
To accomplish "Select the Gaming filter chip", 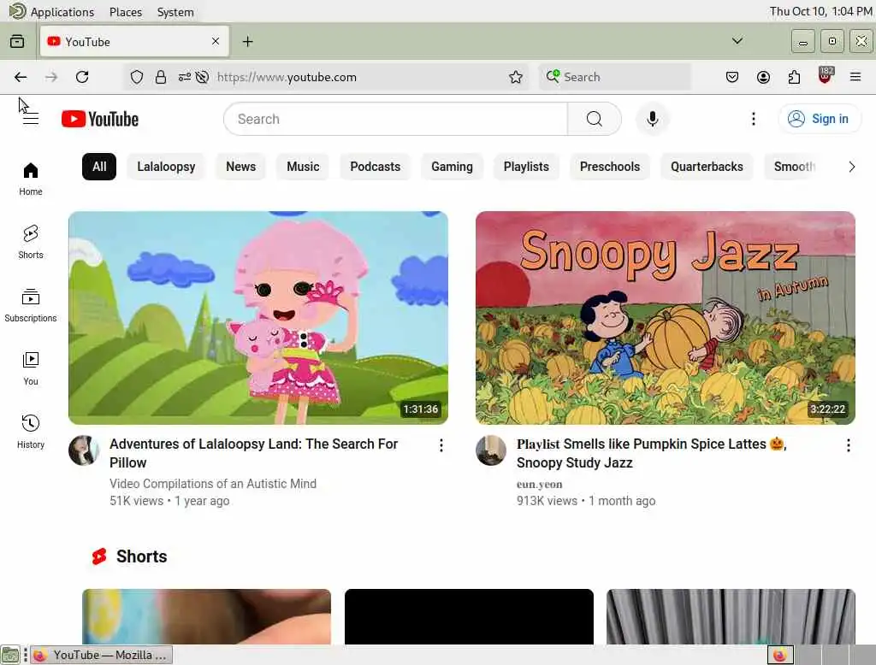I will tap(452, 167).
